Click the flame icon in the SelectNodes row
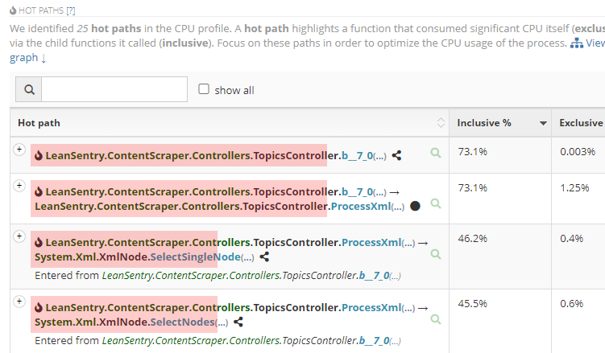This screenshot has height=353, width=605. click(38, 308)
